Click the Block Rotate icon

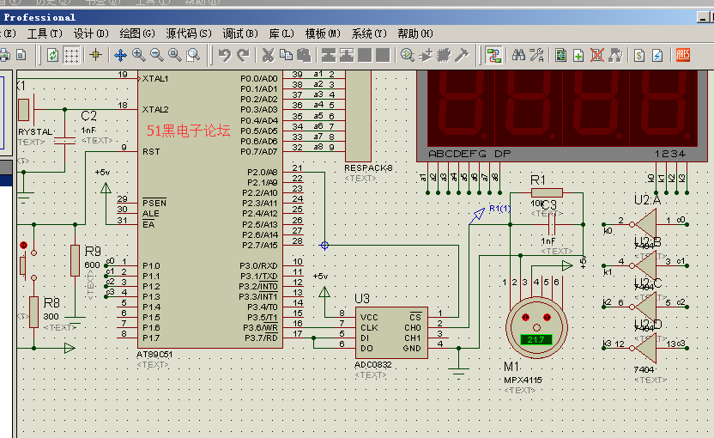(x=365, y=55)
